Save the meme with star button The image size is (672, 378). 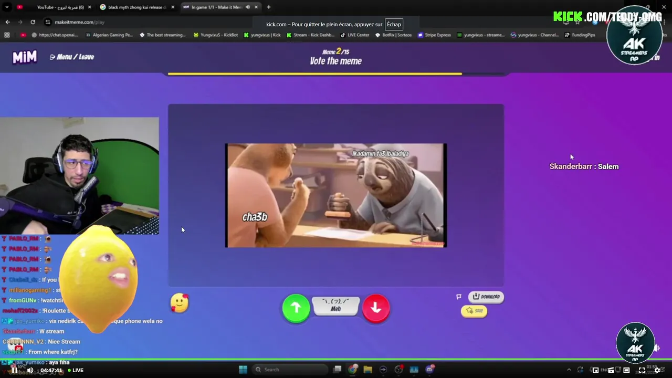(474, 311)
